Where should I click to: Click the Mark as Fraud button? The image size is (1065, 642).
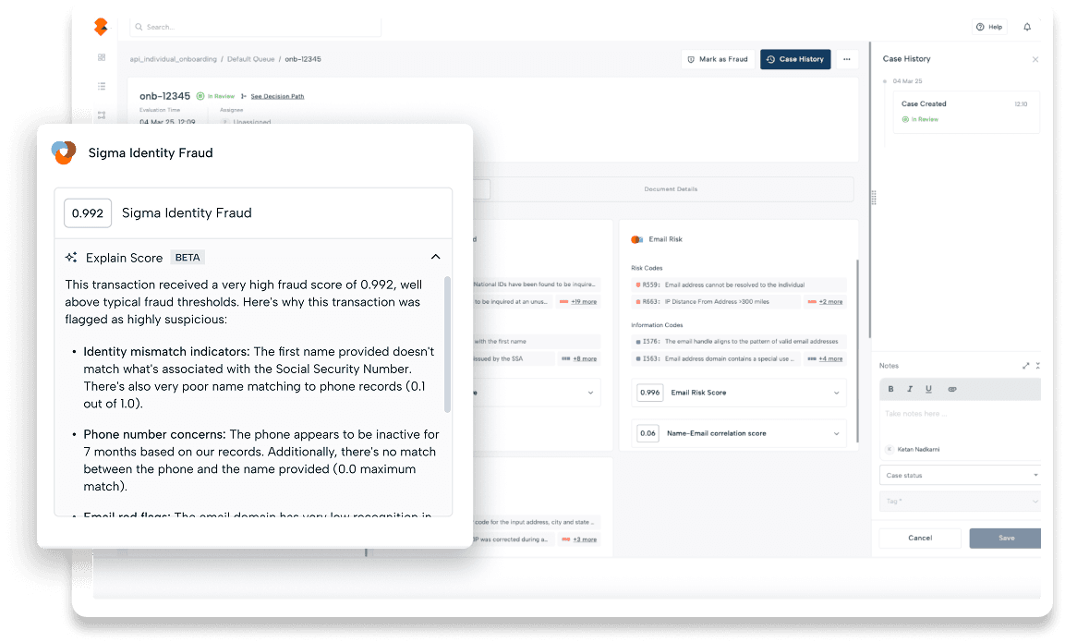click(717, 59)
